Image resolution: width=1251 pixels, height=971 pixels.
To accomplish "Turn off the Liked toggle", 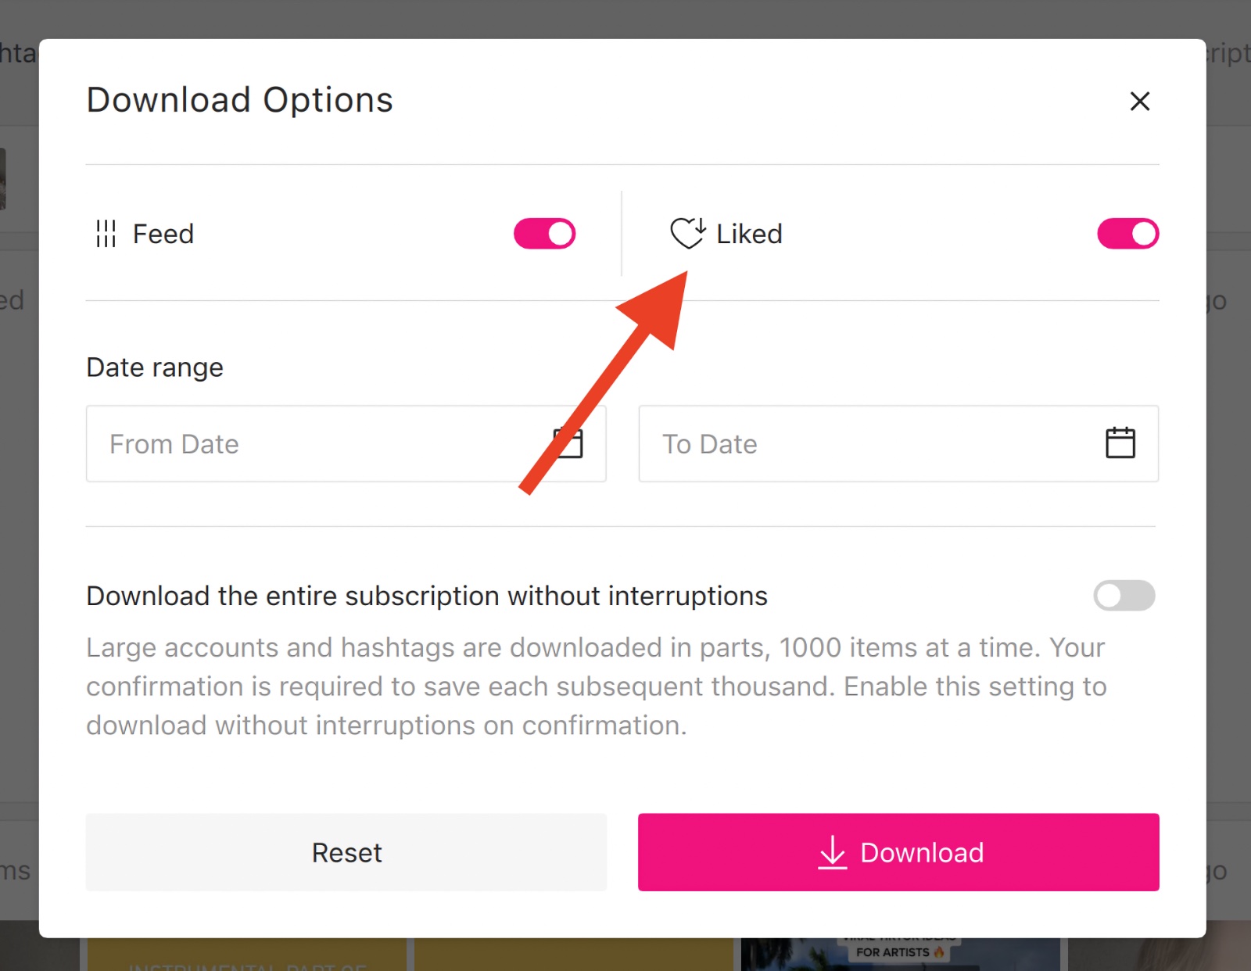I will coord(1127,234).
